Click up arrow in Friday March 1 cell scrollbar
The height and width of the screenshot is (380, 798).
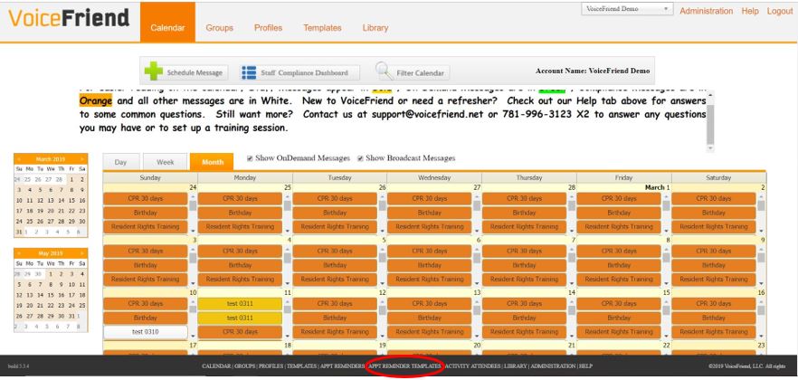point(666,195)
